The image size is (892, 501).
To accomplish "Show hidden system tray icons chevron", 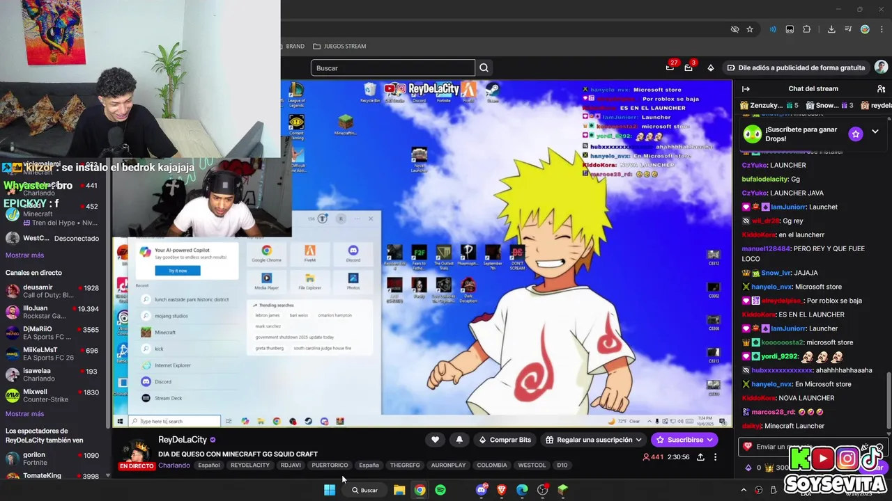I will tap(744, 490).
